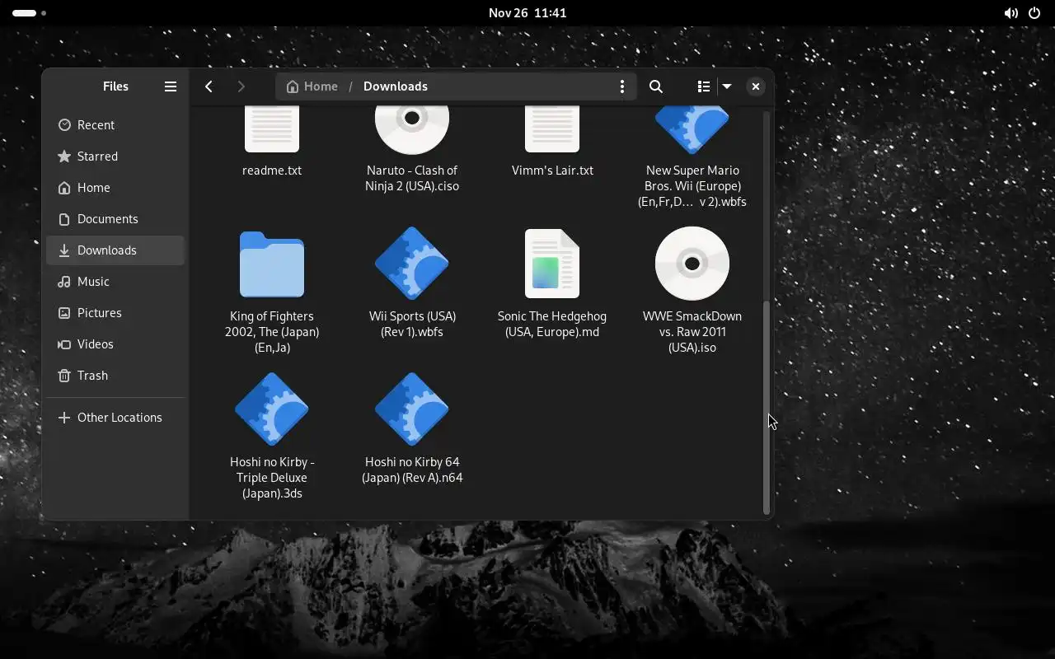Open the path bar three-dot menu

(621, 86)
